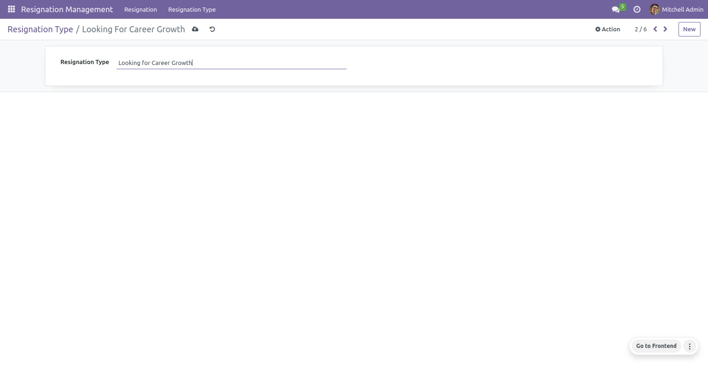Go to next record arrow
708x376 pixels.
665,29
